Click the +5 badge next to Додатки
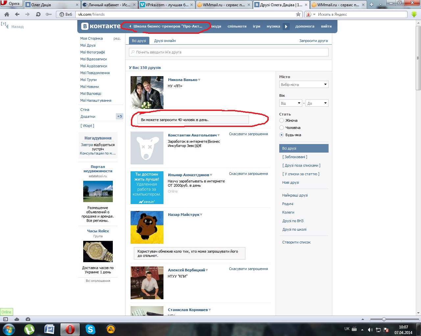This screenshot has width=421, height=336. pyautogui.click(x=119, y=116)
